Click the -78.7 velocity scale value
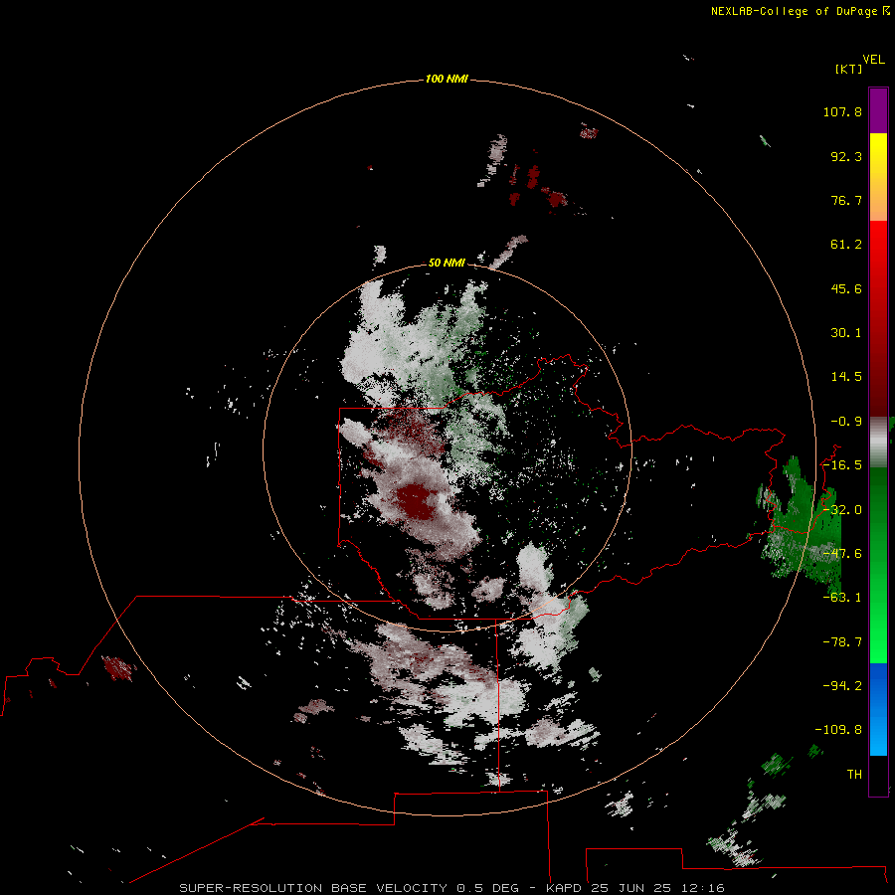This screenshot has width=895, height=895. coord(842,642)
